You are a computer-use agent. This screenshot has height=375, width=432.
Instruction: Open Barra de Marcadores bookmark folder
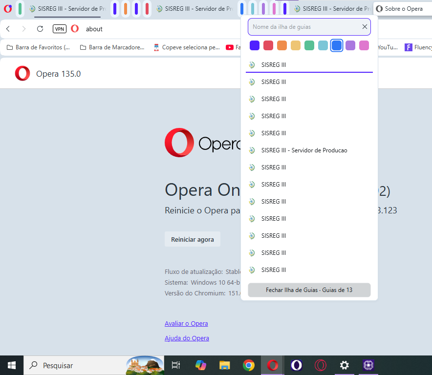pos(112,47)
